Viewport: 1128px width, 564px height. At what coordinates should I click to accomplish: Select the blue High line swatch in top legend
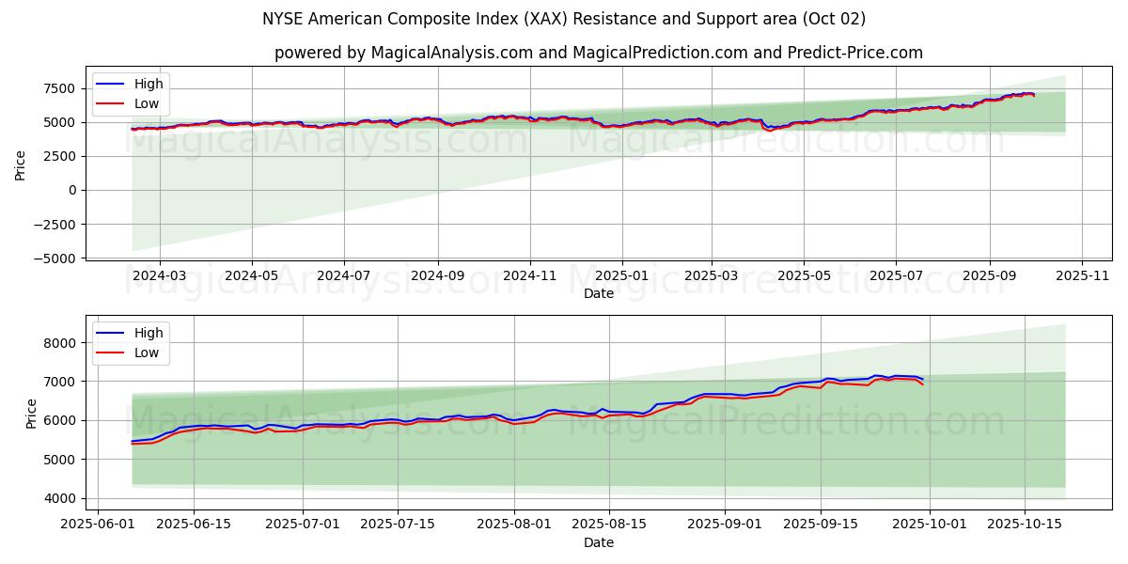coord(112,85)
